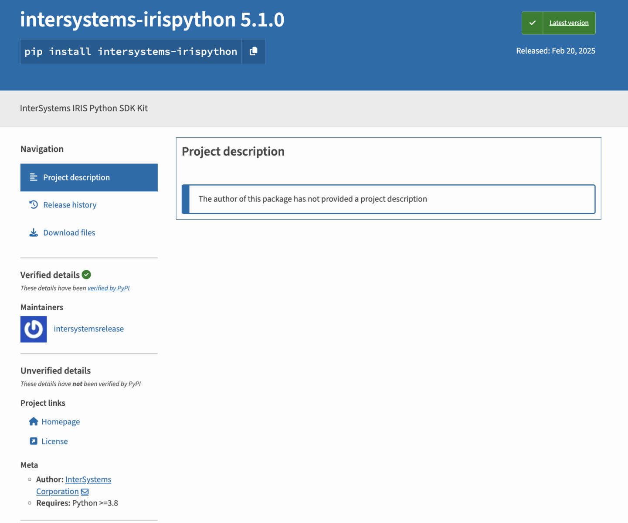The width and height of the screenshot is (628, 523).
Task: Click the checkmark icon beside Latest version
Action: coord(532,23)
